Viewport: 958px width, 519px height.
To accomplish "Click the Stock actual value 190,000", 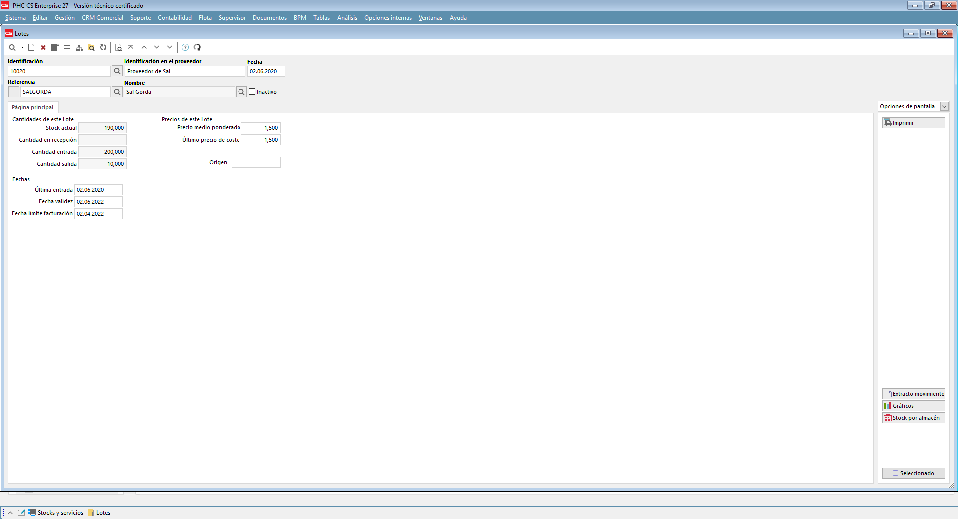I will [x=102, y=128].
